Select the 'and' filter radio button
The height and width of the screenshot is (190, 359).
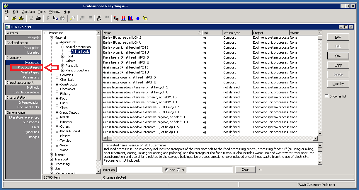167,170
